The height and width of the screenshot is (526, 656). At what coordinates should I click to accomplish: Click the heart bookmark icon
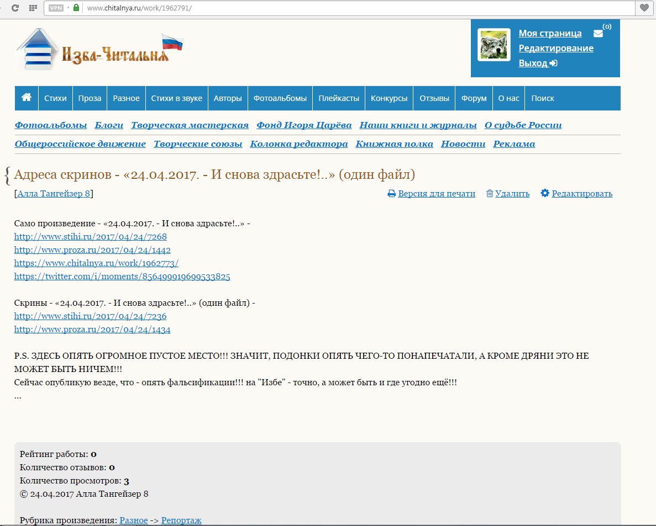(644, 8)
